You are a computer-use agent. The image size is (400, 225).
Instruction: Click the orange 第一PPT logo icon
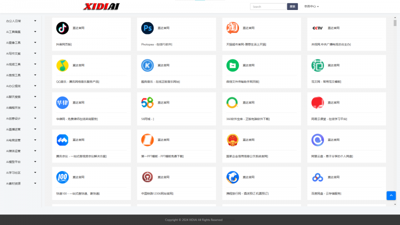click(x=147, y=140)
